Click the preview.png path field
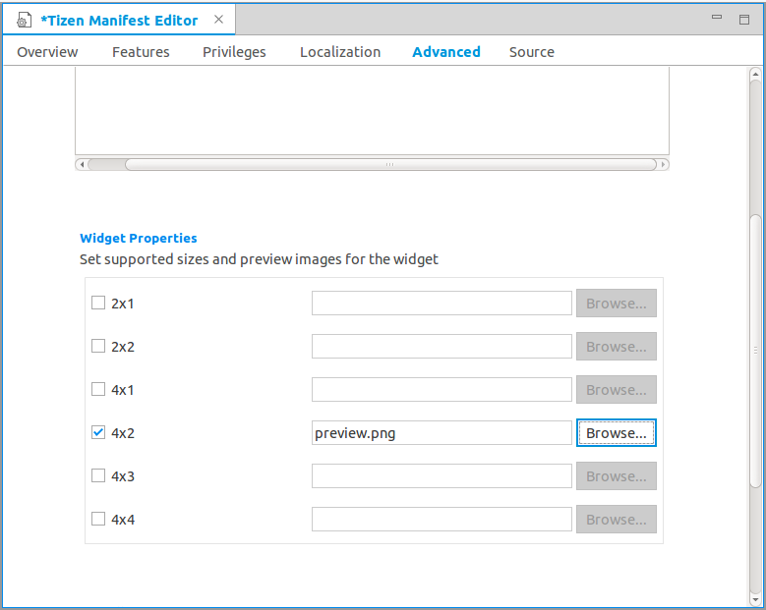 (441, 433)
